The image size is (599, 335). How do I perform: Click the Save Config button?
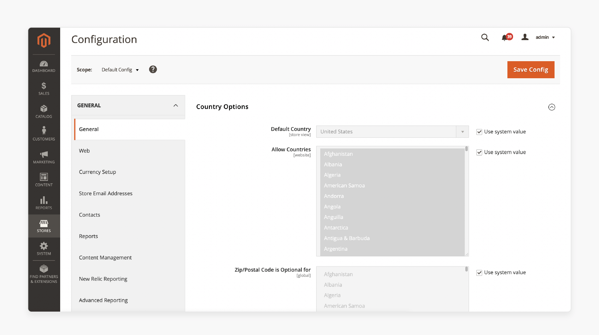click(531, 70)
